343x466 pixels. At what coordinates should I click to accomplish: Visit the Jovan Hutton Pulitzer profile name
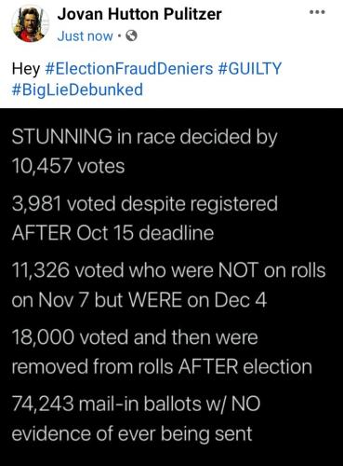point(139,14)
